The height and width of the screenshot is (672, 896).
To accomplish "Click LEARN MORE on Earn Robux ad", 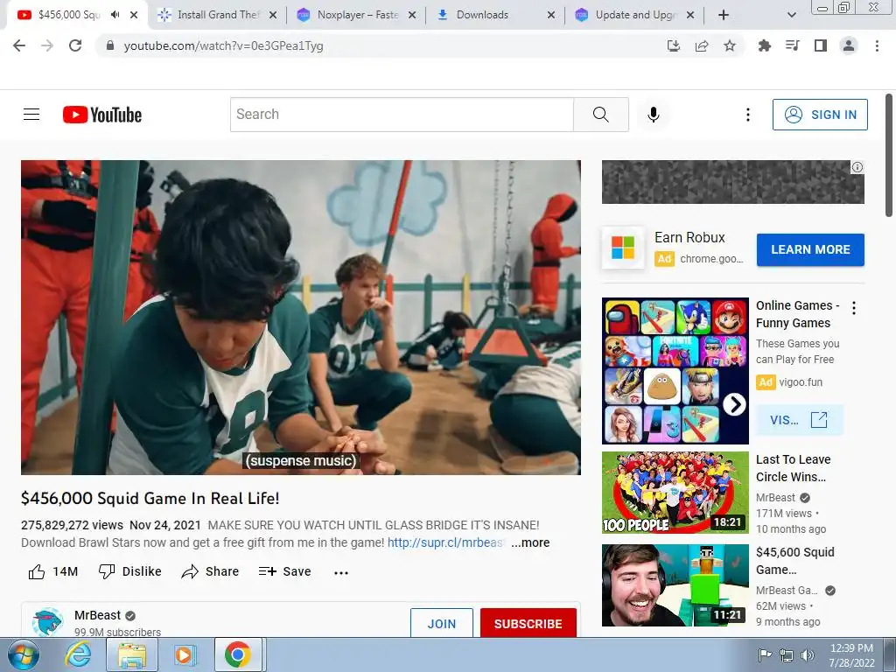I will 810,249.
